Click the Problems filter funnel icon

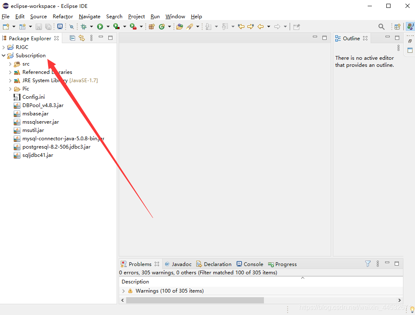click(x=368, y=264)
